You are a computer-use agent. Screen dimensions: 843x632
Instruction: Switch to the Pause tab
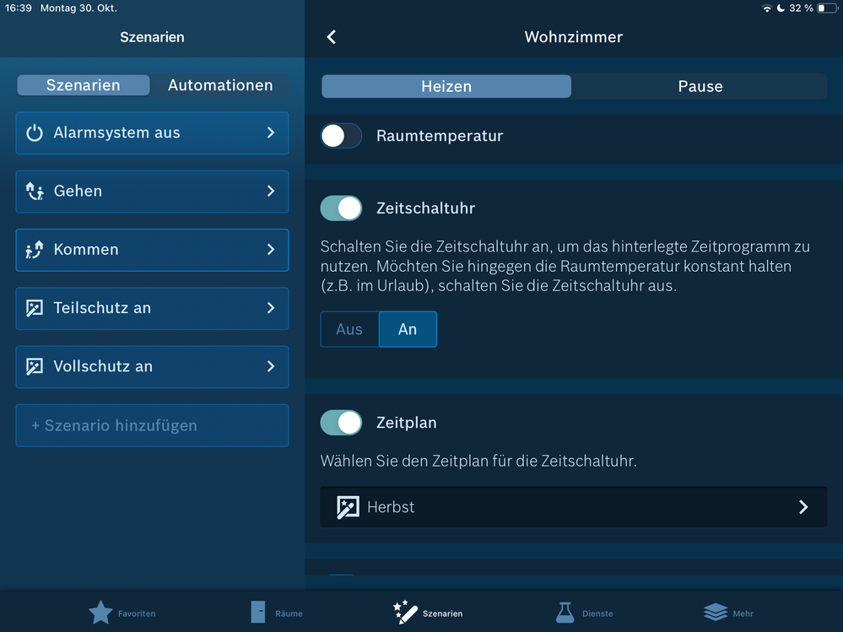(x=700, y=86)
